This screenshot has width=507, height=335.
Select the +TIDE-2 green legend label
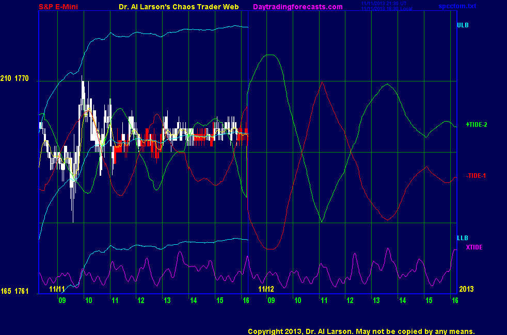pos(477,125)
